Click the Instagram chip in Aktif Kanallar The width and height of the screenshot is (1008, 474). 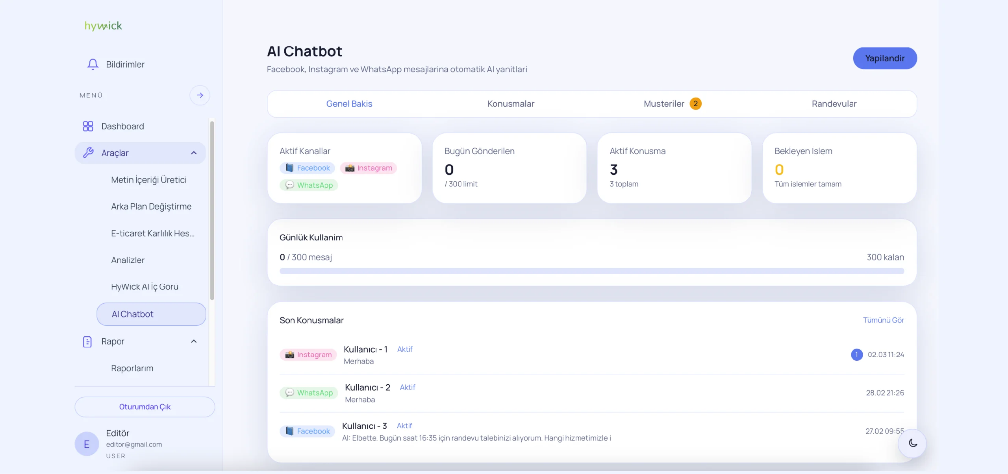point(369,168)
